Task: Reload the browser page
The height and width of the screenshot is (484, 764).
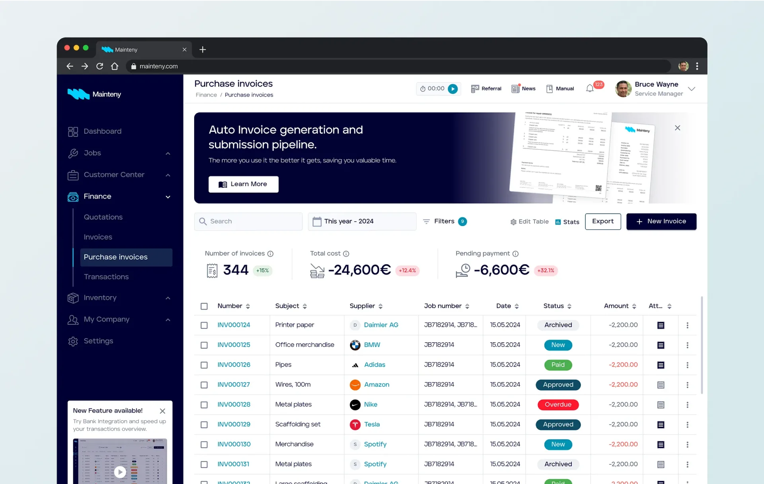Action: point(99,66)
